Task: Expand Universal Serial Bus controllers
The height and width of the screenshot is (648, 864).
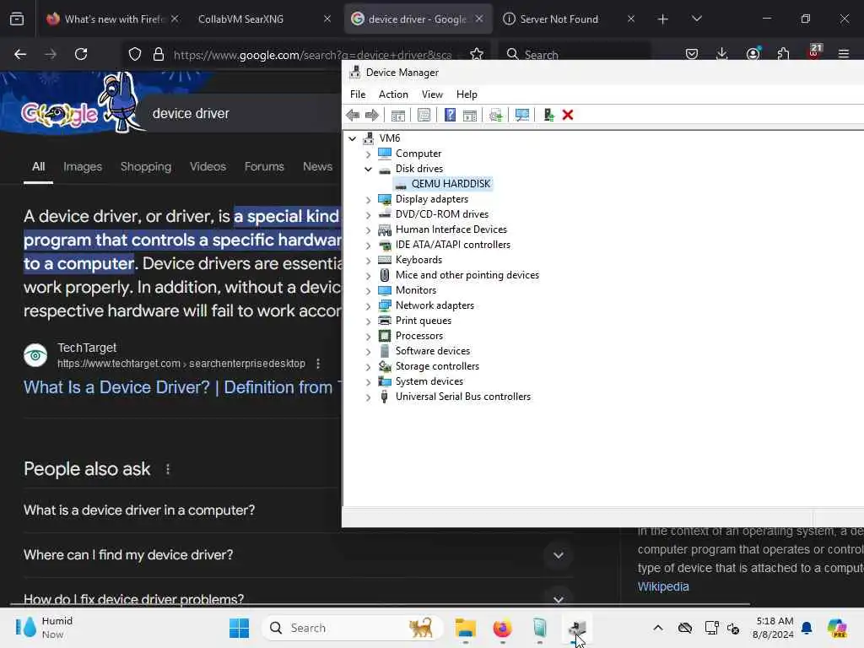Action: pos(368,397)
